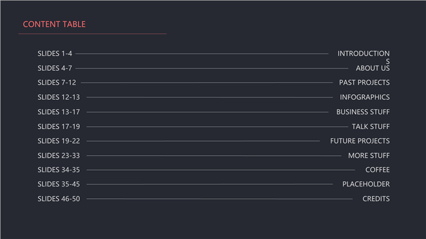Click the CONTENT TABLE heading
The image size is (426, 239).
[54, 24]
